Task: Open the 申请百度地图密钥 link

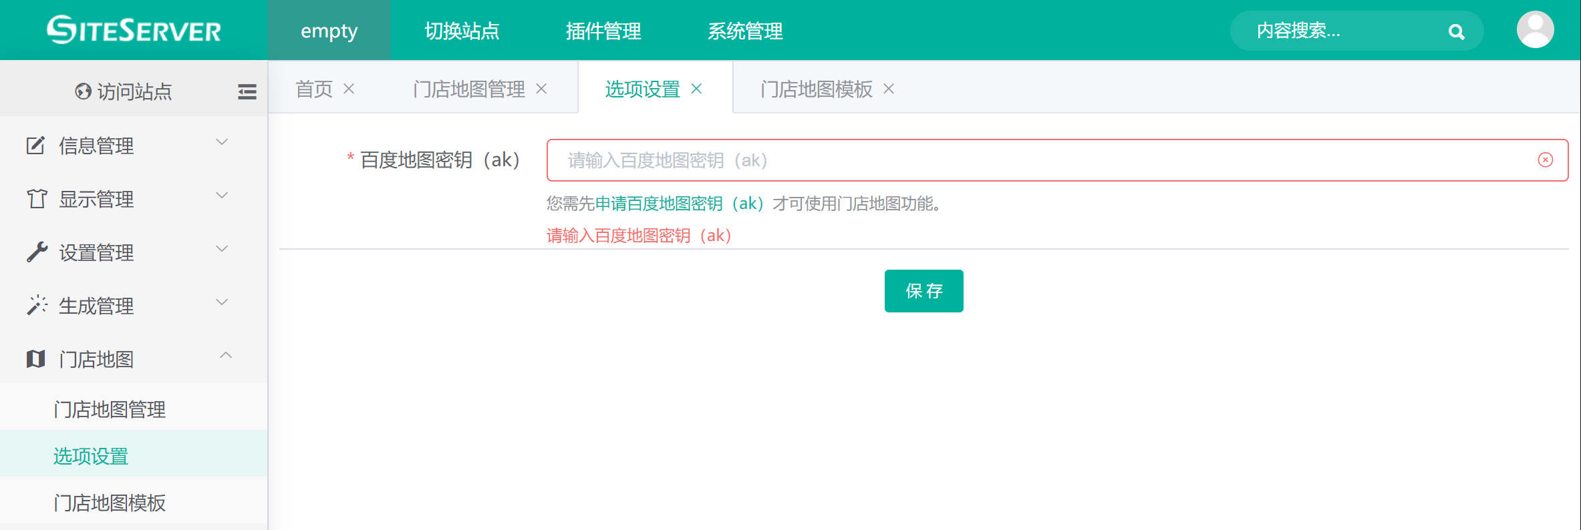Action: [679, 204]
